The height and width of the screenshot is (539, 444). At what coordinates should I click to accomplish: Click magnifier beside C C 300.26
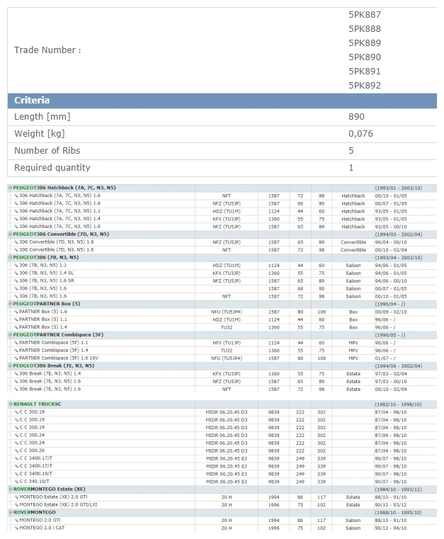tap(16, 450)
